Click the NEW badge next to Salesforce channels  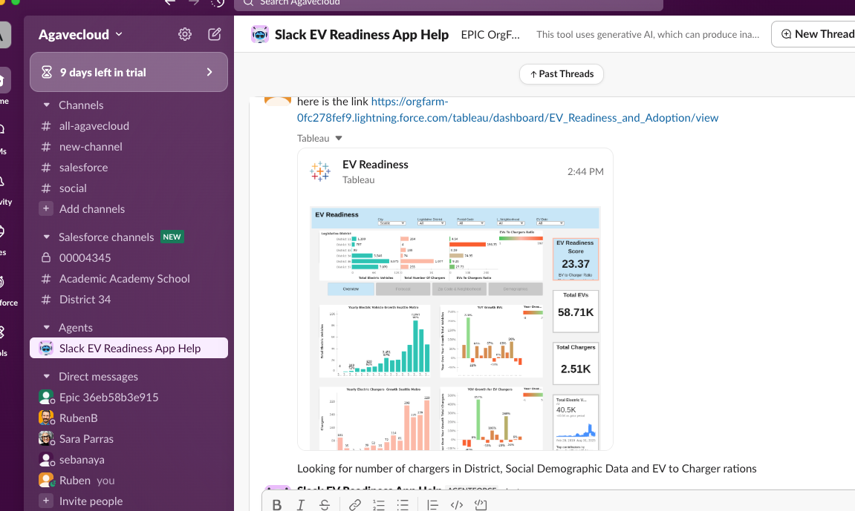tap(172, 237)
